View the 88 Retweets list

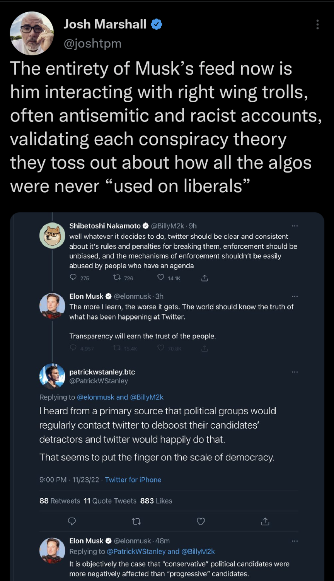(x=60, y=501)
